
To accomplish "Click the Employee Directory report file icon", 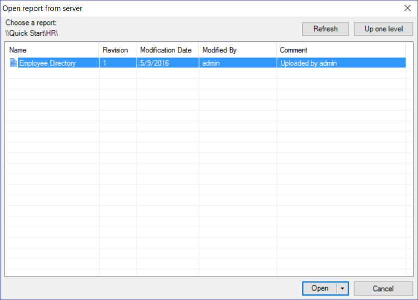I will coord(13,63).
